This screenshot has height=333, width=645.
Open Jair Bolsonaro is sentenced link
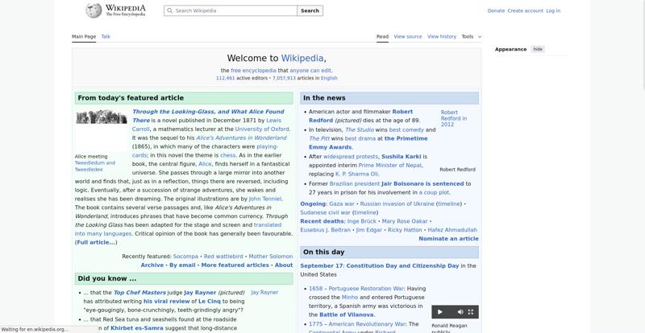pyautogui.click(x=422, y=183)
